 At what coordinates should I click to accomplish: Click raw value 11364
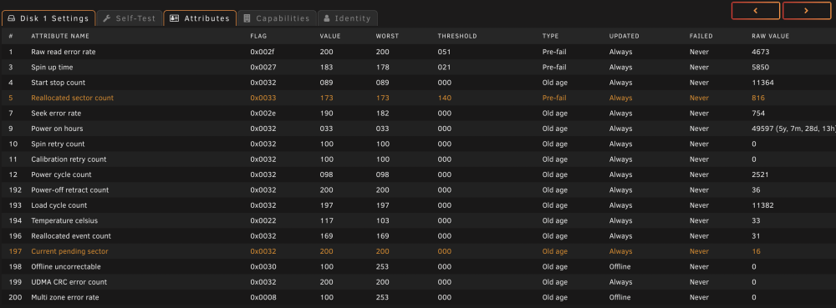coord(762,83)
